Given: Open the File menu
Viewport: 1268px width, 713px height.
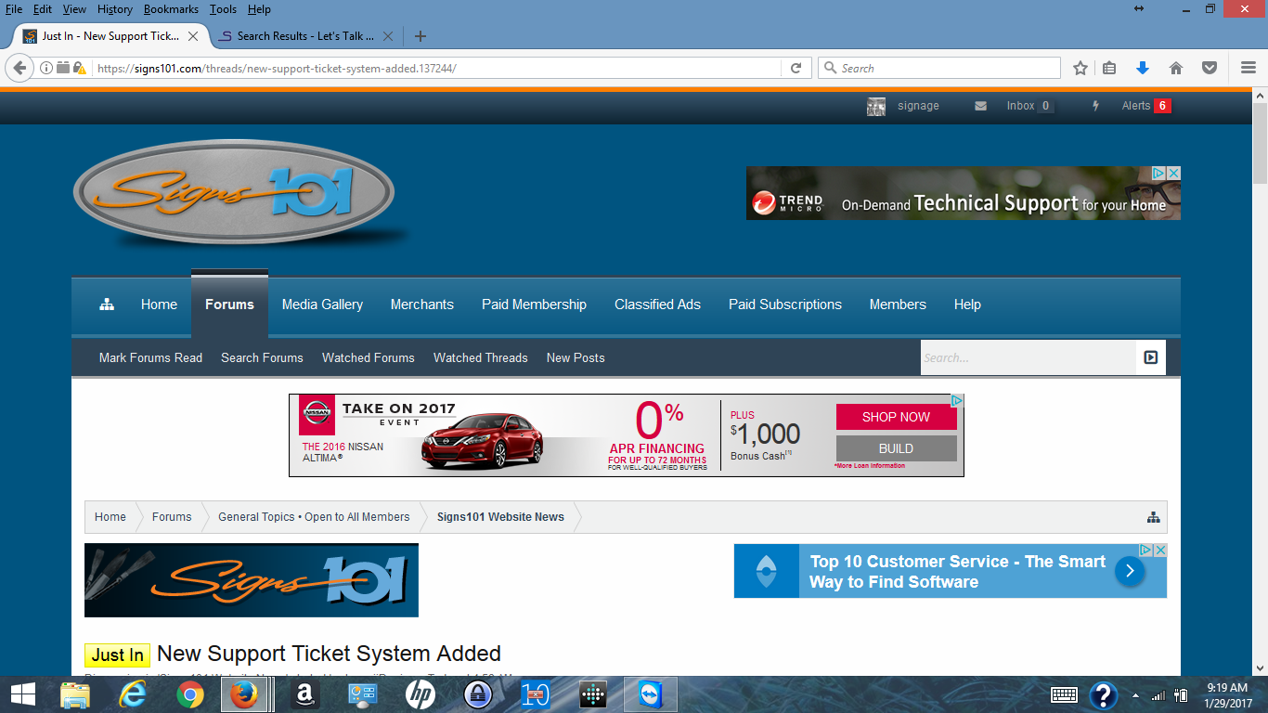Looking at the screenshot, I should (x=14, y=8).
